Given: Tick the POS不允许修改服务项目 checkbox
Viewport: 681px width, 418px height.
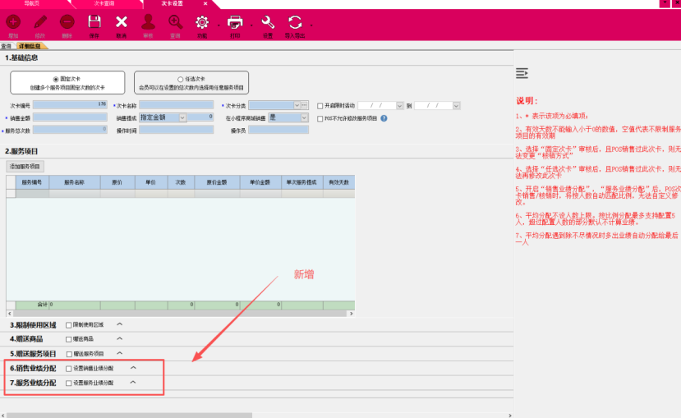Looking at the screenshot, I should coord(320,118).
